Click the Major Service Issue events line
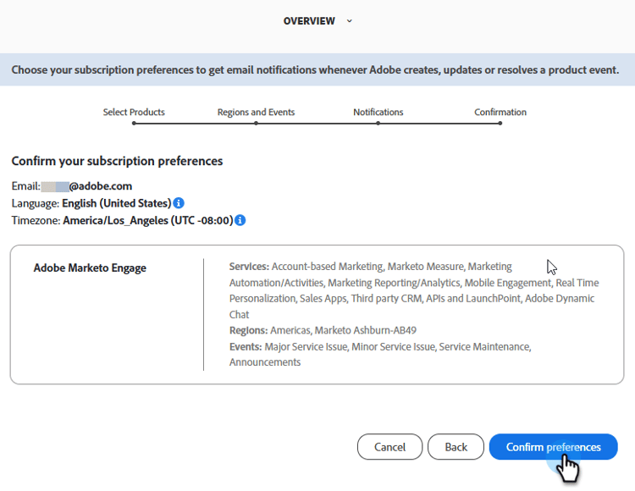635x491 pixels. coord(398,346)
